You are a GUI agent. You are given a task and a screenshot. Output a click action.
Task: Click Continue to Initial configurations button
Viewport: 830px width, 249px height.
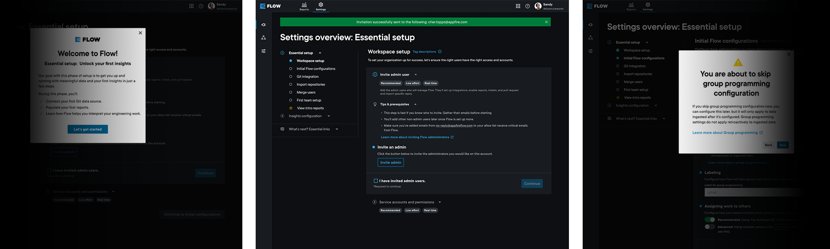coord(192,215)
